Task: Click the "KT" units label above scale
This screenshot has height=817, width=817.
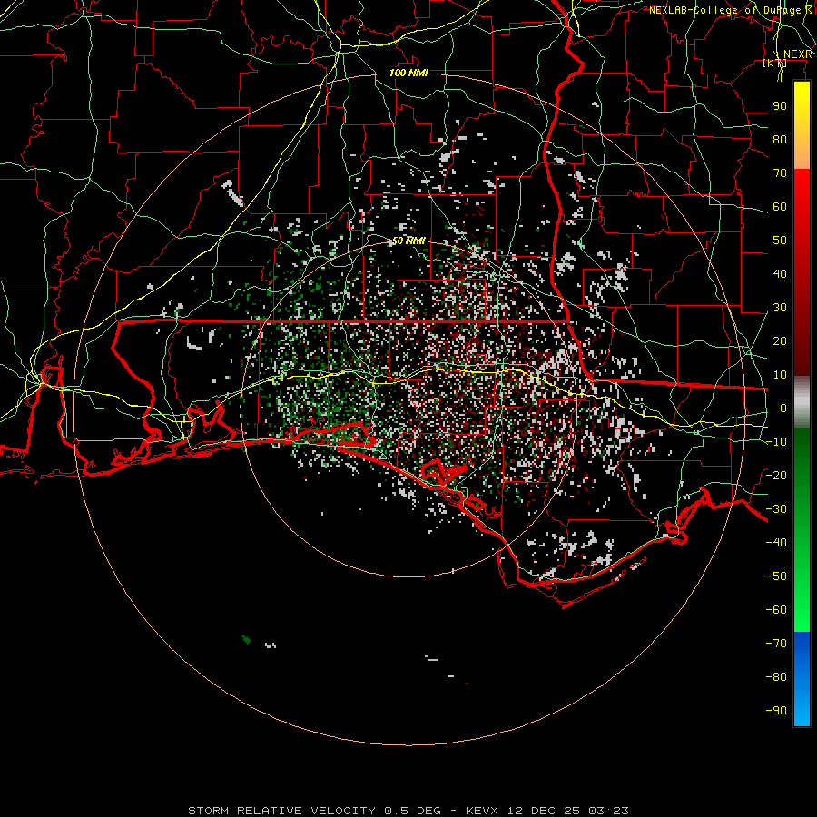Action: (775, 63)
